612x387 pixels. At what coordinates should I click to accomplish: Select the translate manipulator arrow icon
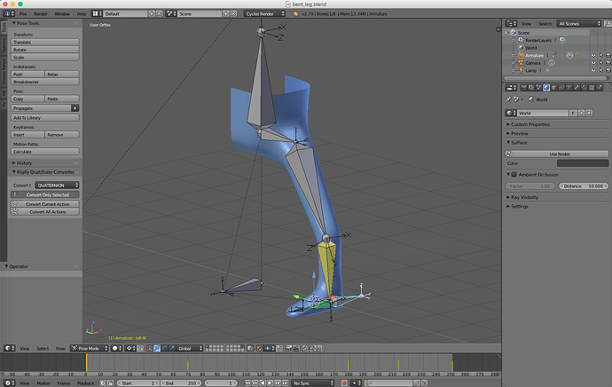pos(157,348)
